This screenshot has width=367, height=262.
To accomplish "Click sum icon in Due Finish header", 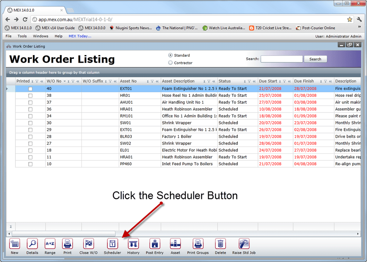I will [321, 81].
